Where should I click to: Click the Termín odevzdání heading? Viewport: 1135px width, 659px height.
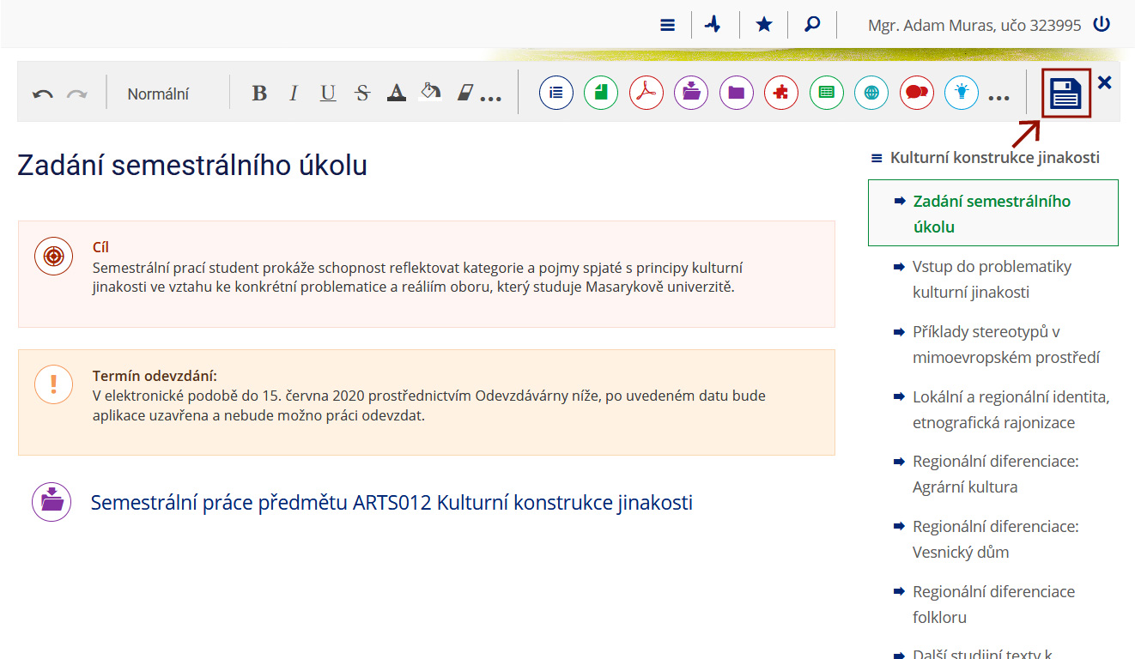pyautogui.click(x=155, y=376)
